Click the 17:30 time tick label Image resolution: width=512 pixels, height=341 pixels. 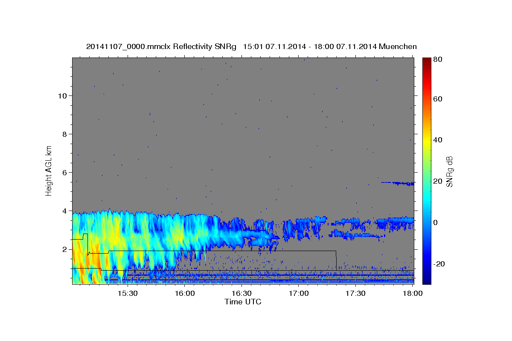coord(355,294)
